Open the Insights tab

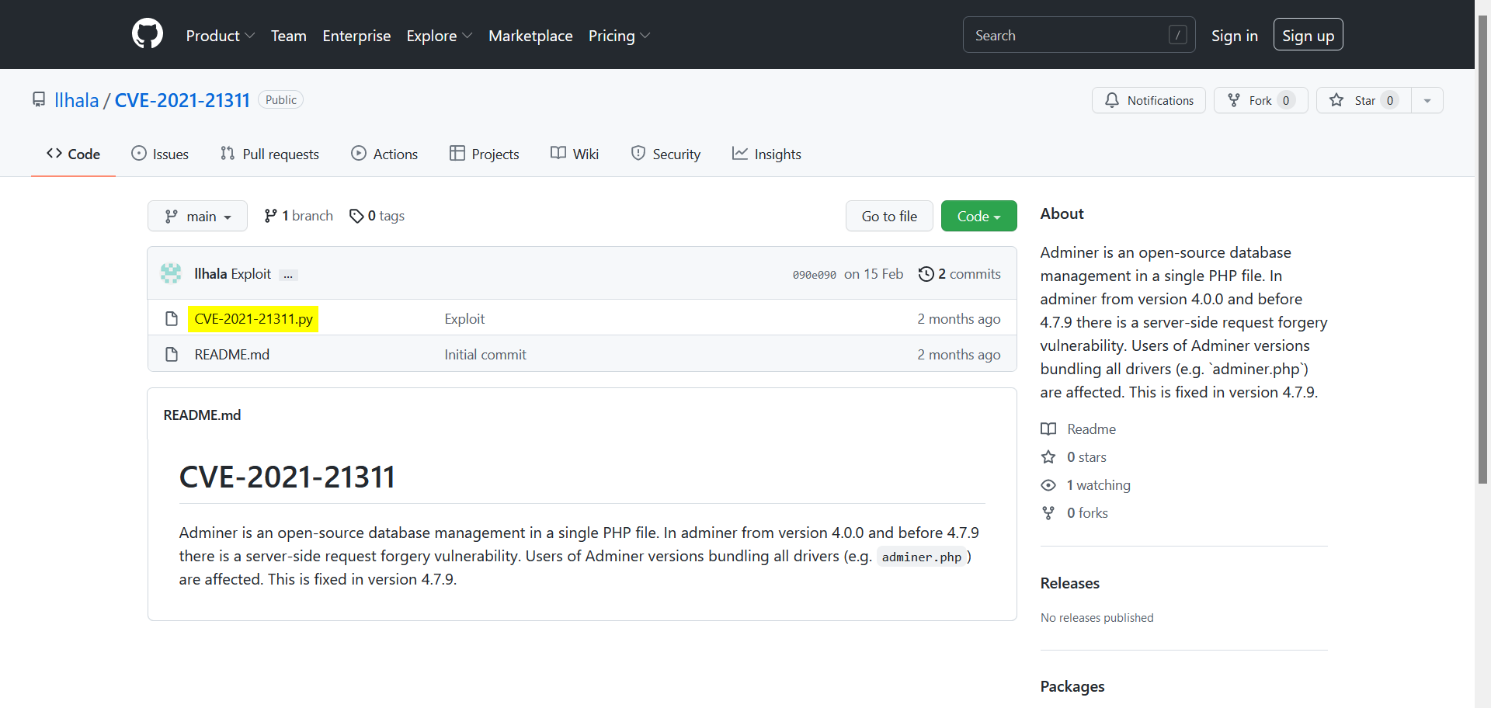[x=766, y=154]
